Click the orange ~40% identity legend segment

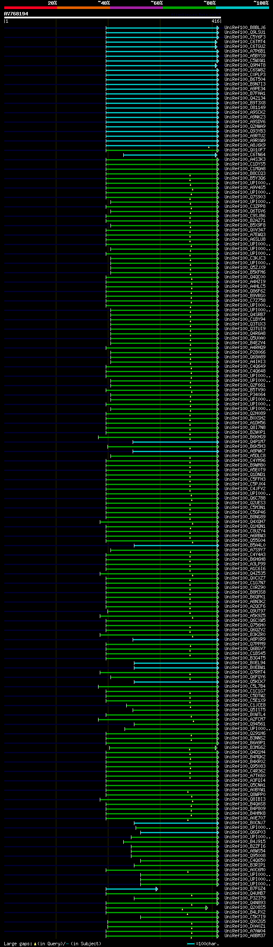[83, 8]
